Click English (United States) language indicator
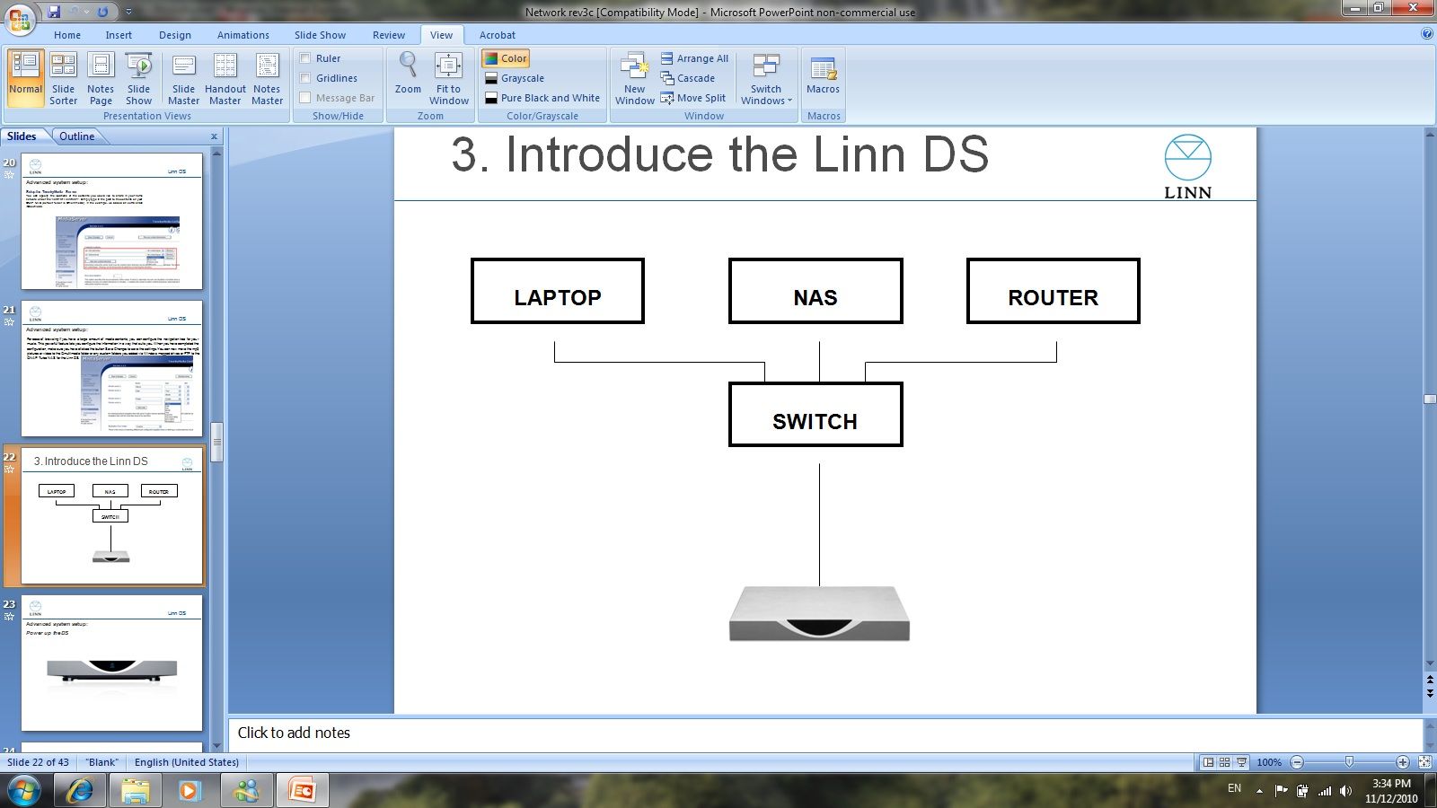This screenshot has width=1437, height=808. [187, 762]
